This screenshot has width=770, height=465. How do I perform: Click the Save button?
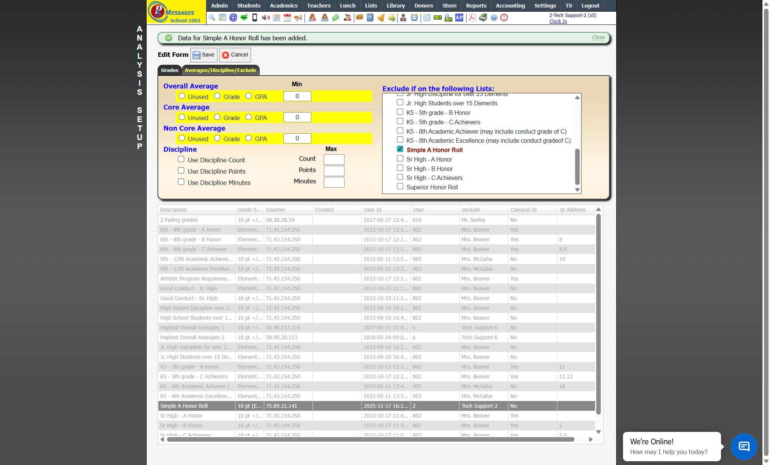coord(204,55)
